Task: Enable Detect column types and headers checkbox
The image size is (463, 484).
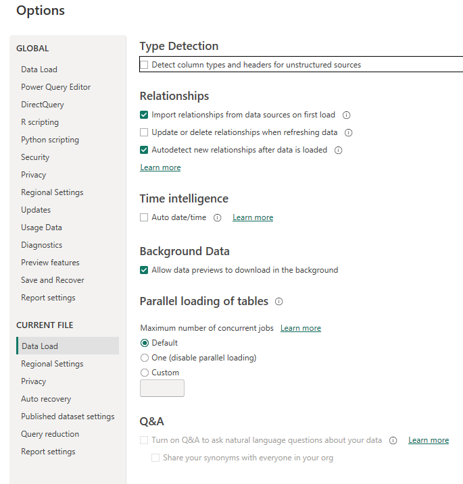Action: click(144, 65)
